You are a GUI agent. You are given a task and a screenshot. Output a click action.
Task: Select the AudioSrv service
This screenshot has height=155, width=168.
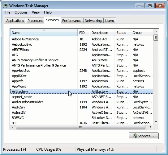82,107
